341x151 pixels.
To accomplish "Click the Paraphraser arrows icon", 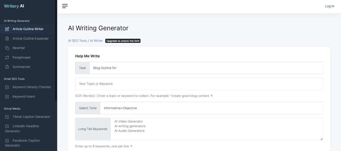I will 7,58.
